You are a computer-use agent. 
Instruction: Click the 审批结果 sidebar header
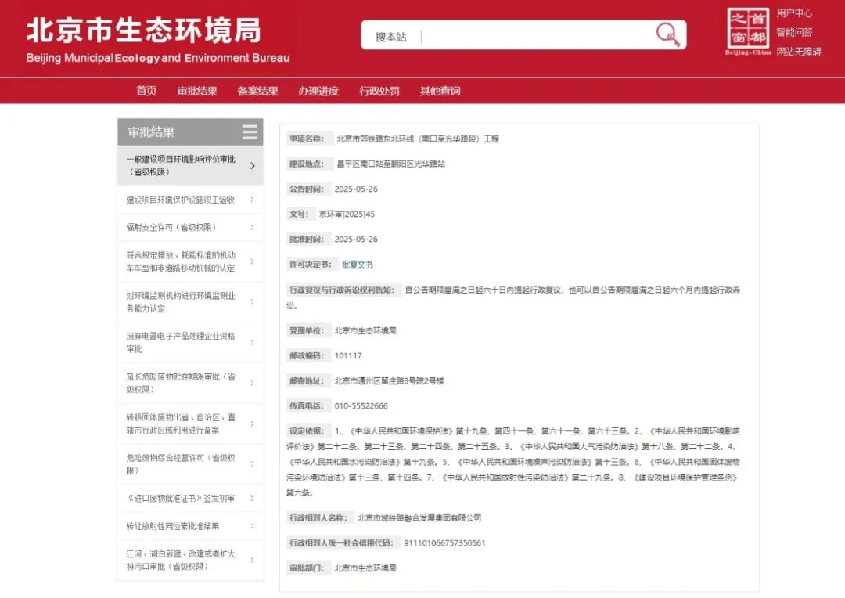pyautogui.click(x=190, y=132)
